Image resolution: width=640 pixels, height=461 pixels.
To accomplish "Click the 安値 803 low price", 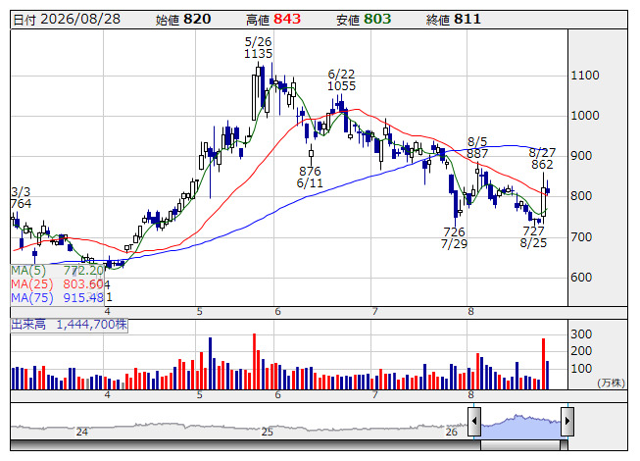I will coord(364,20).
